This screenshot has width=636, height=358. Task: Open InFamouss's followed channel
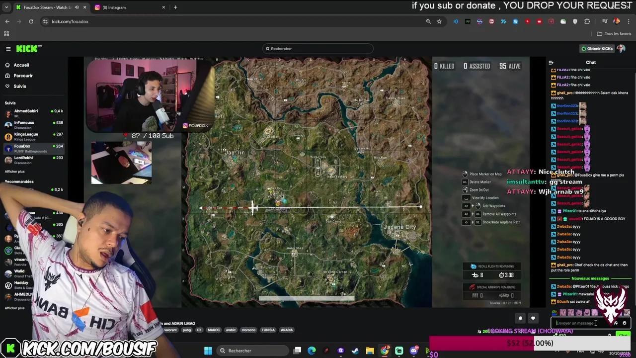[x=34, y=125]
